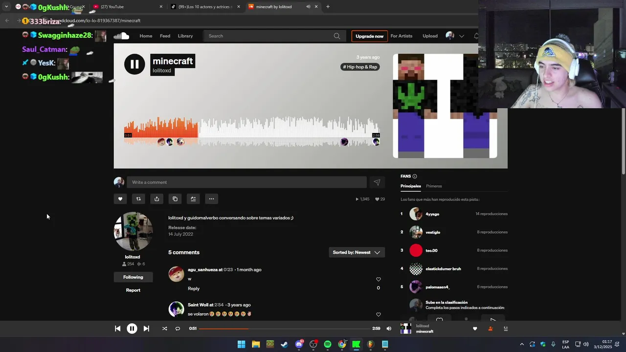Click the search magnifier icon

click(337, 36)
